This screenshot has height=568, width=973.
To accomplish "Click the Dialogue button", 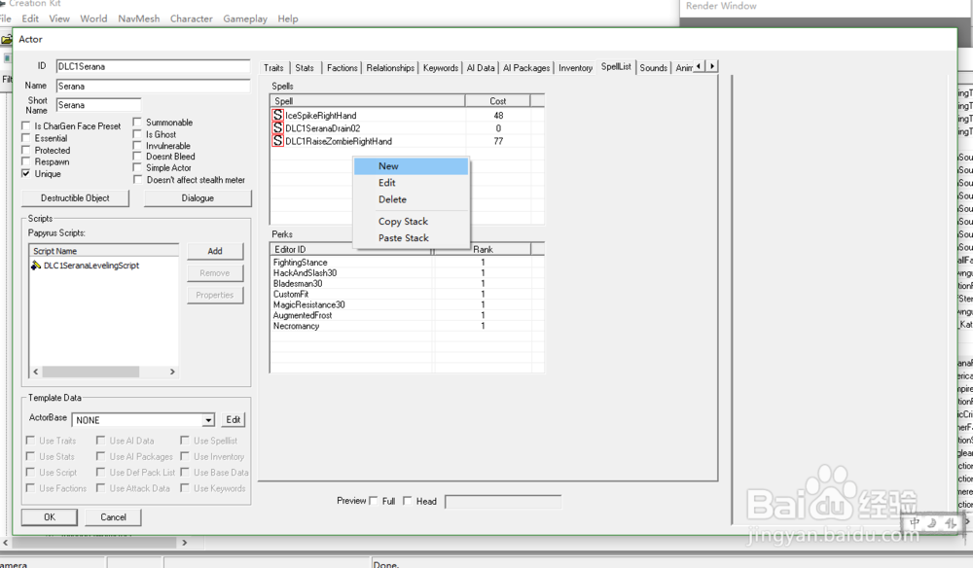I will tap(198, 198).
